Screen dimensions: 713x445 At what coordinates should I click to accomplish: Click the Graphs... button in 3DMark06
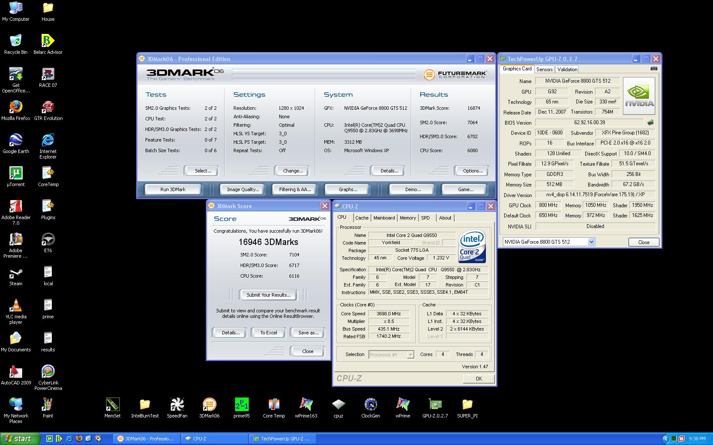348,189
